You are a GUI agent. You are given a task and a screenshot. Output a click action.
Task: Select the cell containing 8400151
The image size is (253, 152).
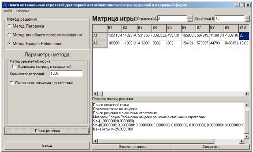point(232,44)
